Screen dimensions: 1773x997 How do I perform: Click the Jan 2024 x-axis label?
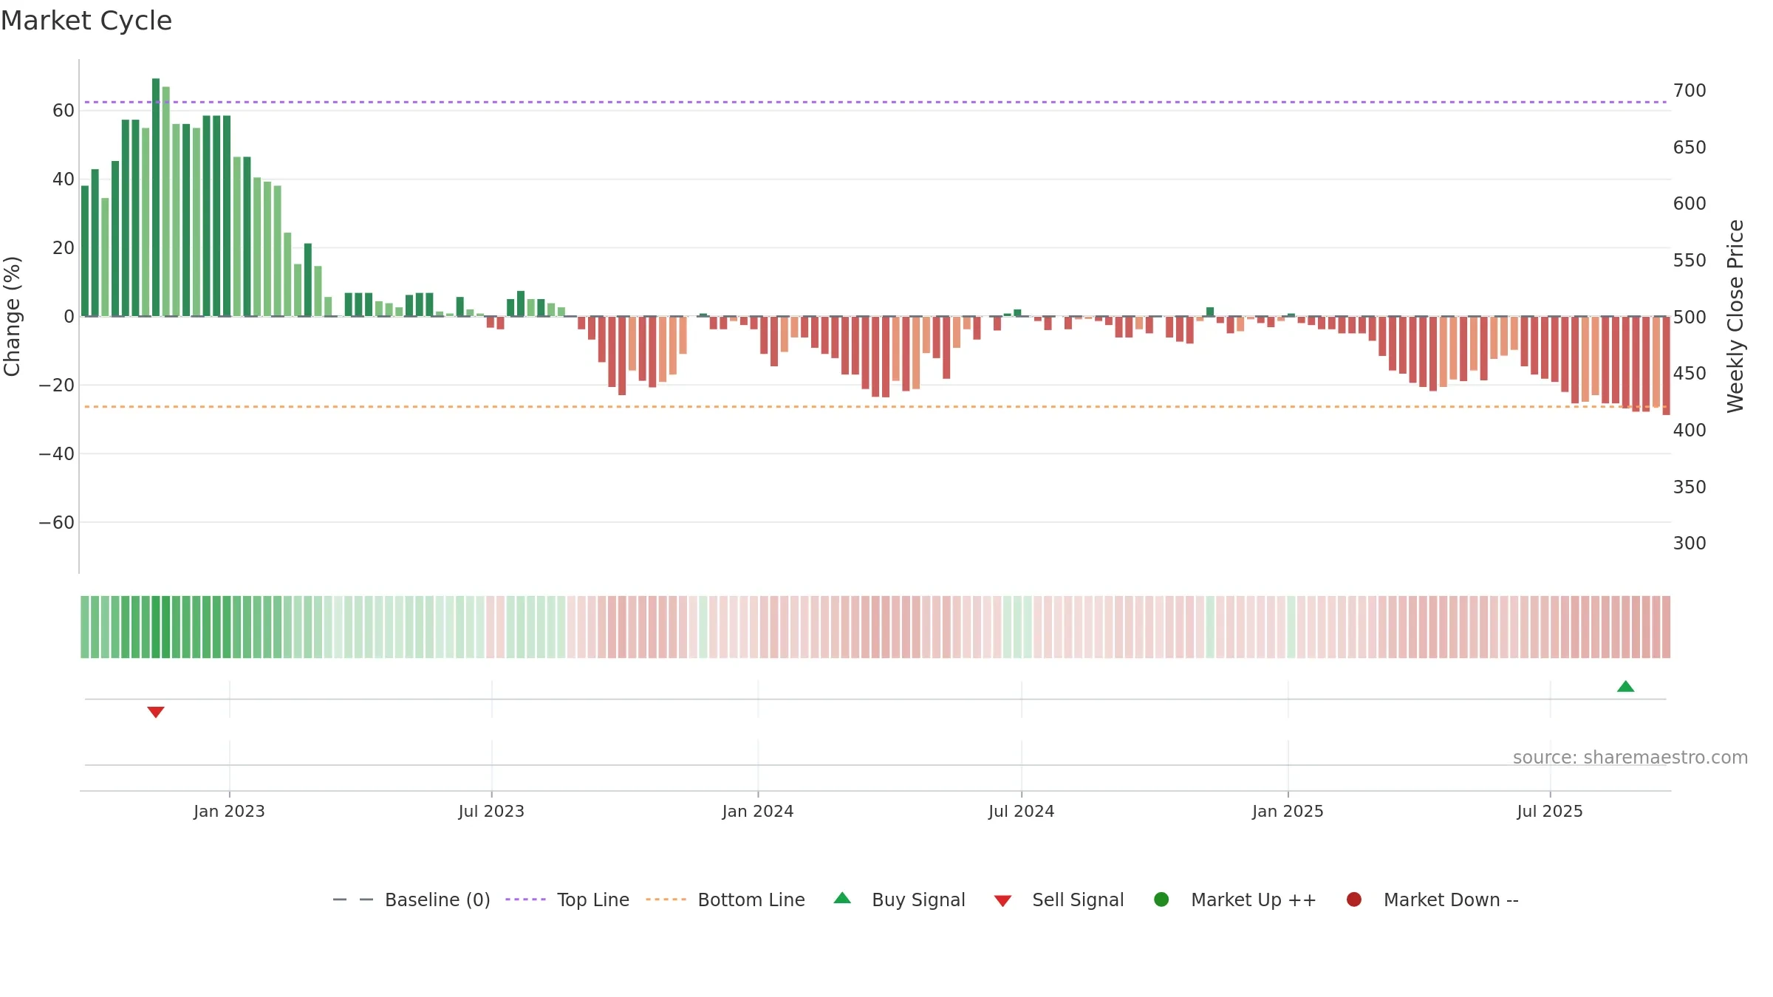[x=758, y=811]
